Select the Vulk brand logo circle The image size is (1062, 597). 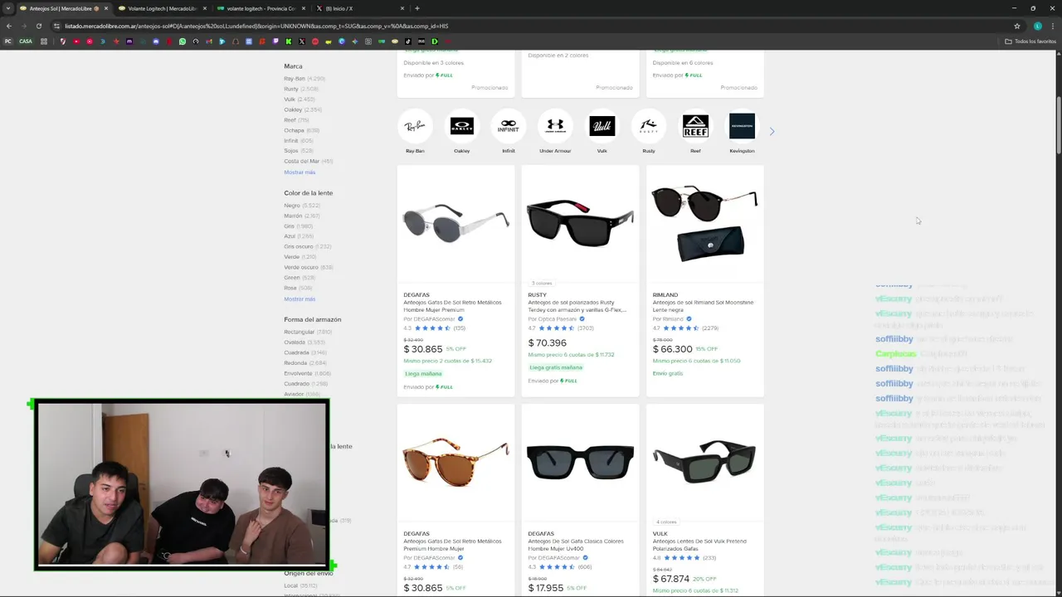coord(602,126)
